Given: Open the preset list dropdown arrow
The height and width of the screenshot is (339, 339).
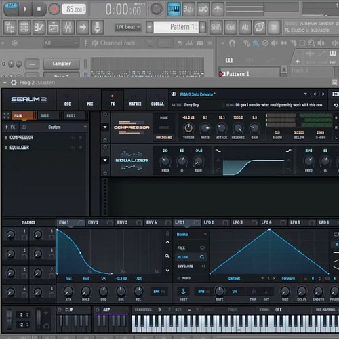Looking at the screenshot, I should 305,94.
